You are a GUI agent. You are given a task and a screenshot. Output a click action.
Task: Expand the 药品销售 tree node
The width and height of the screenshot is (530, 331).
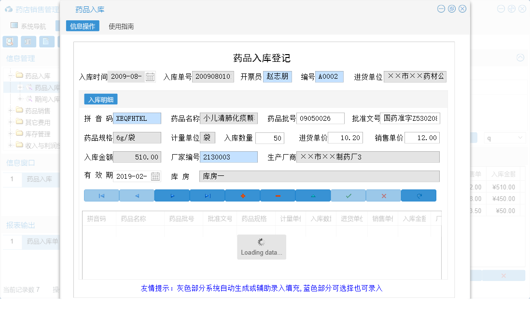[11, 111]
